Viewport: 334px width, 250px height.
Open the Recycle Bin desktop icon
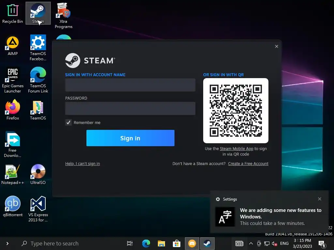pos(13,13)
